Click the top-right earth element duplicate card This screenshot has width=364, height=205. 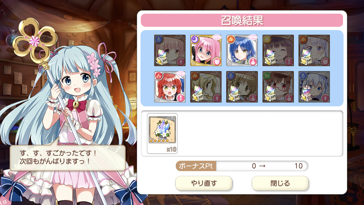(x=314, y=50)
